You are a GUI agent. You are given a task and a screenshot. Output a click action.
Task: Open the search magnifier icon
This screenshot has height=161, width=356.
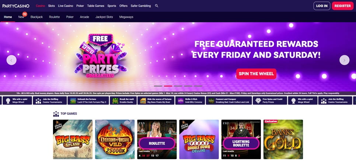156,6
